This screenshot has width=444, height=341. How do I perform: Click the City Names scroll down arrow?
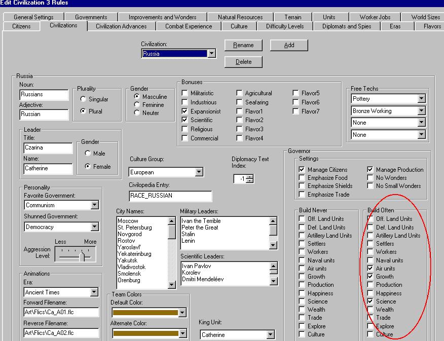pyautogui.click(x=172, y=285)
